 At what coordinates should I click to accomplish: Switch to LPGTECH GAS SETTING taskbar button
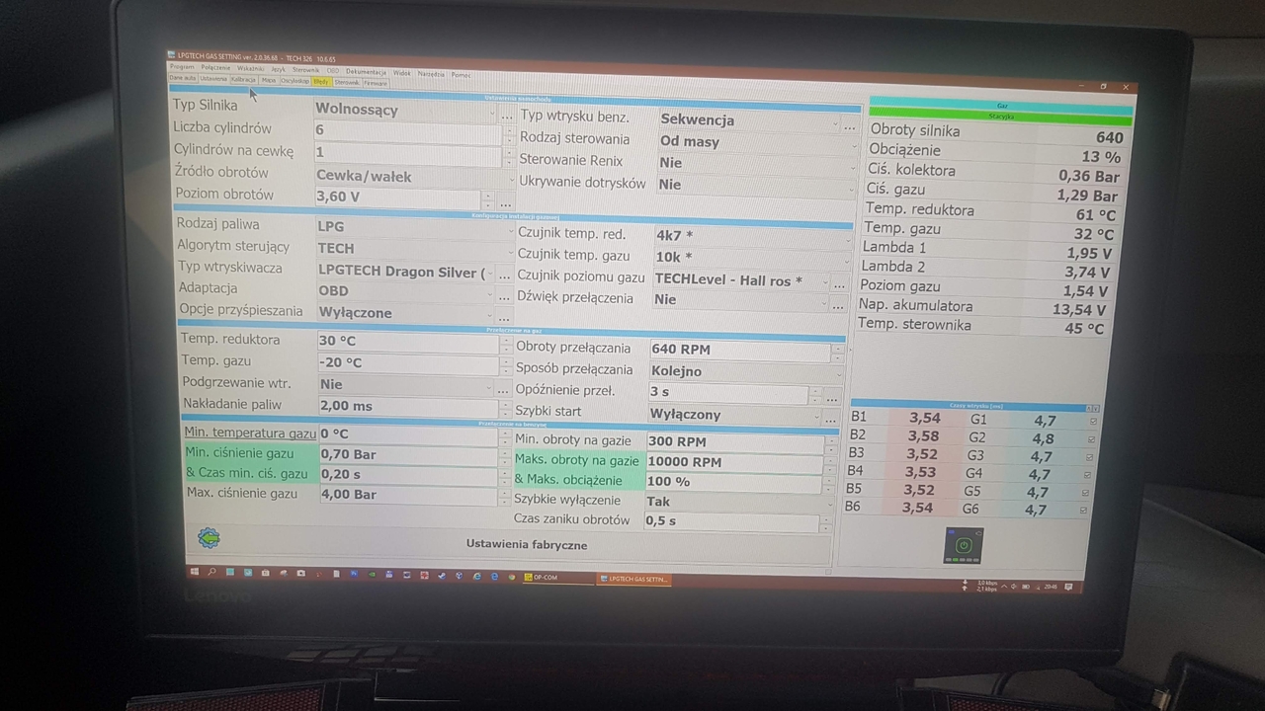tap(633, 579)
